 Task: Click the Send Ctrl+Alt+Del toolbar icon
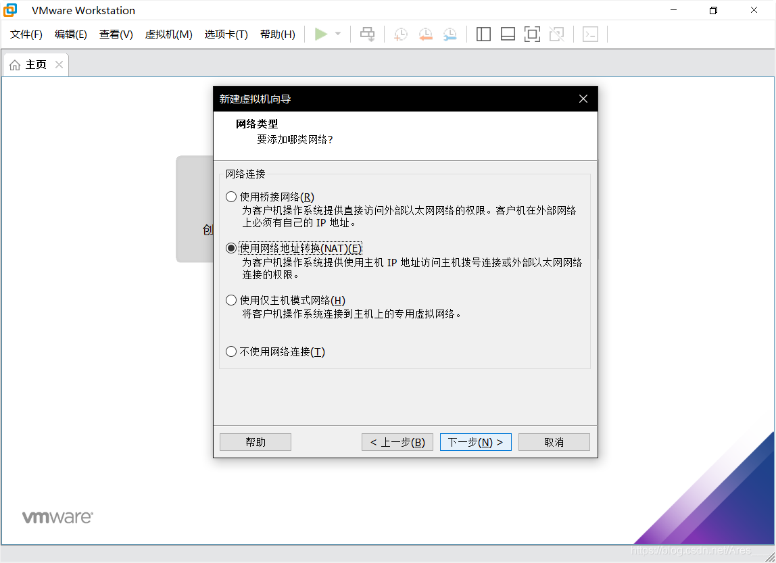click(367, 34)
